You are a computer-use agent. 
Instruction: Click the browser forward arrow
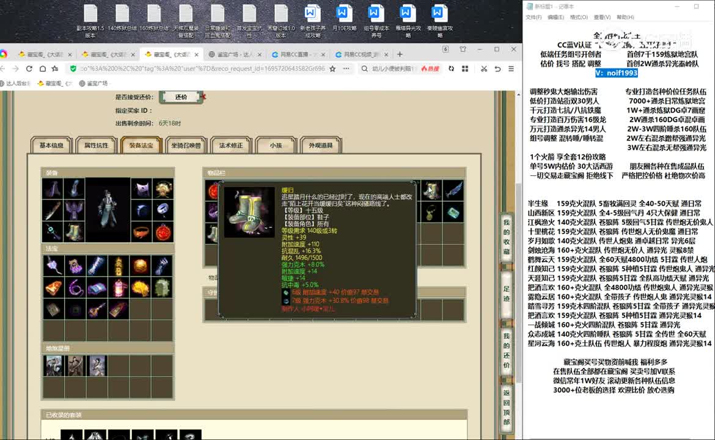(x=16, y=69)
